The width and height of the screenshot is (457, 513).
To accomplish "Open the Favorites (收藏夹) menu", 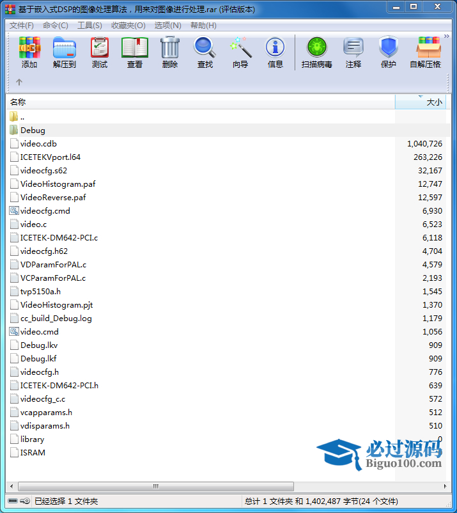I will coord(128,26).
